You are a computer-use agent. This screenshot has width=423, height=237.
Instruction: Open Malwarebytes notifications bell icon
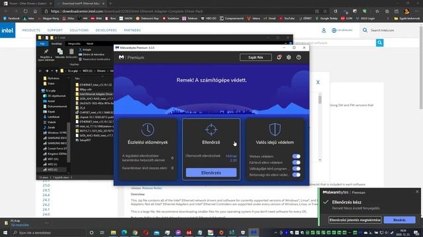tap(279, 57)
